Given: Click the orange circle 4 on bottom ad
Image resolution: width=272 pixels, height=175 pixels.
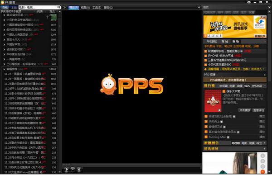Looking at the screenshot, I should [262, 171].
